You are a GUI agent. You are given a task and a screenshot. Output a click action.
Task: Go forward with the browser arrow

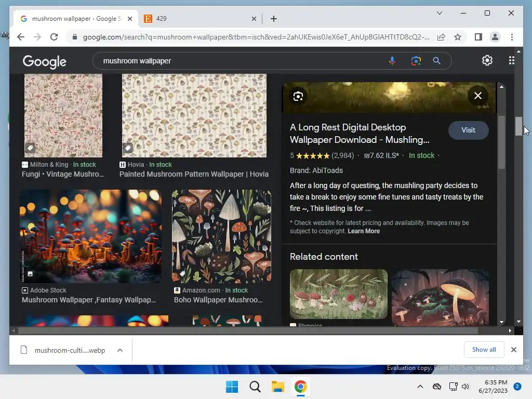pos(37,37)
